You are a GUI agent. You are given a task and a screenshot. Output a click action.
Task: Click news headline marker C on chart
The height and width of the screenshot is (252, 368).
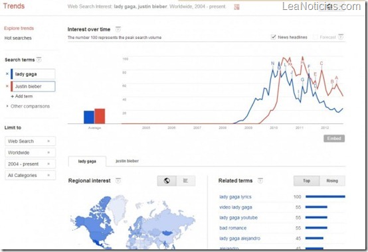(x=322, y=64)
